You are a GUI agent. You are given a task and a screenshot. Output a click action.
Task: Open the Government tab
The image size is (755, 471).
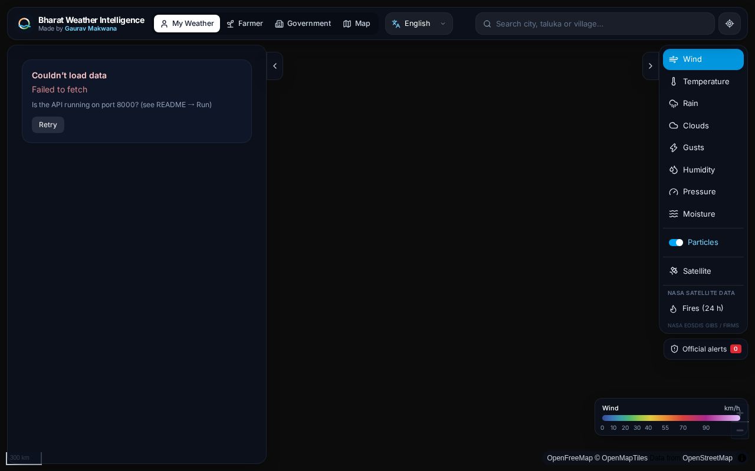pos(303,24)
